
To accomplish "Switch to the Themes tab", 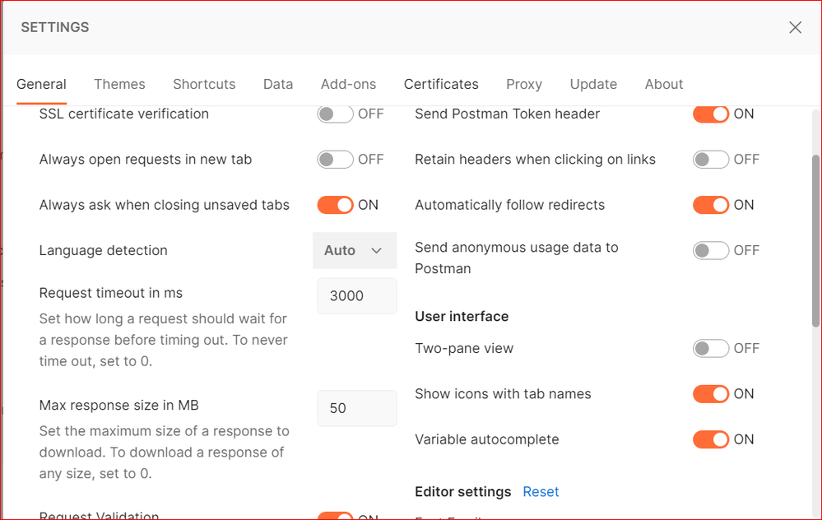I will [x=119, y=85].
